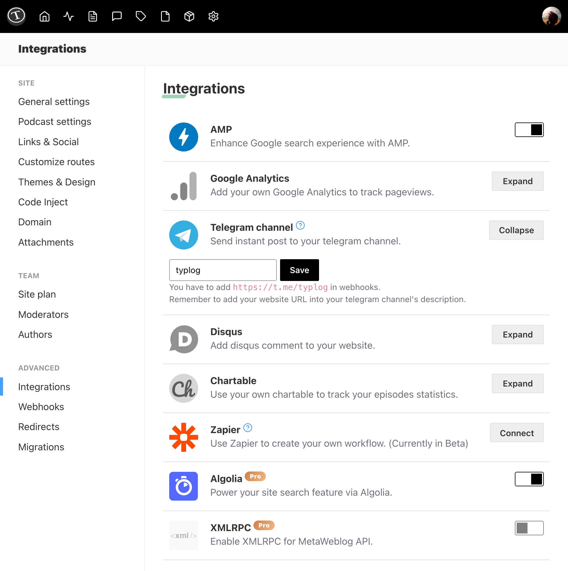Click the Chartable title text

(x=234, y=381)
